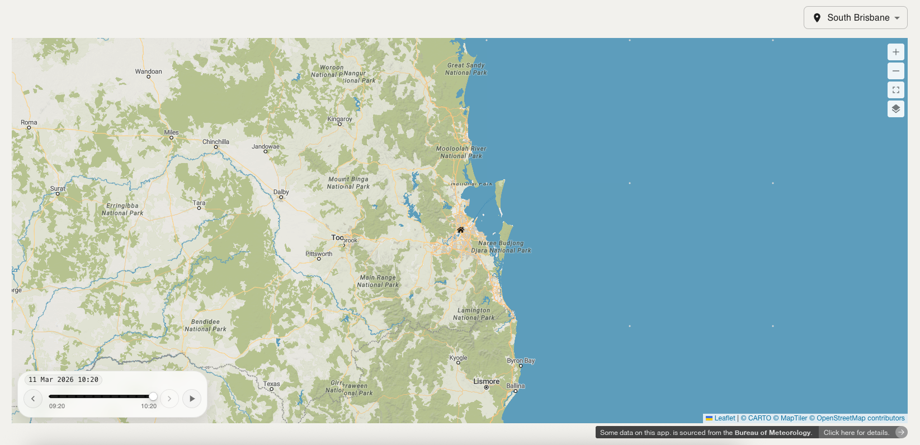Zoom in on the radar map
The width and height of the screenshot is (920, 445).
click(895, 52)
